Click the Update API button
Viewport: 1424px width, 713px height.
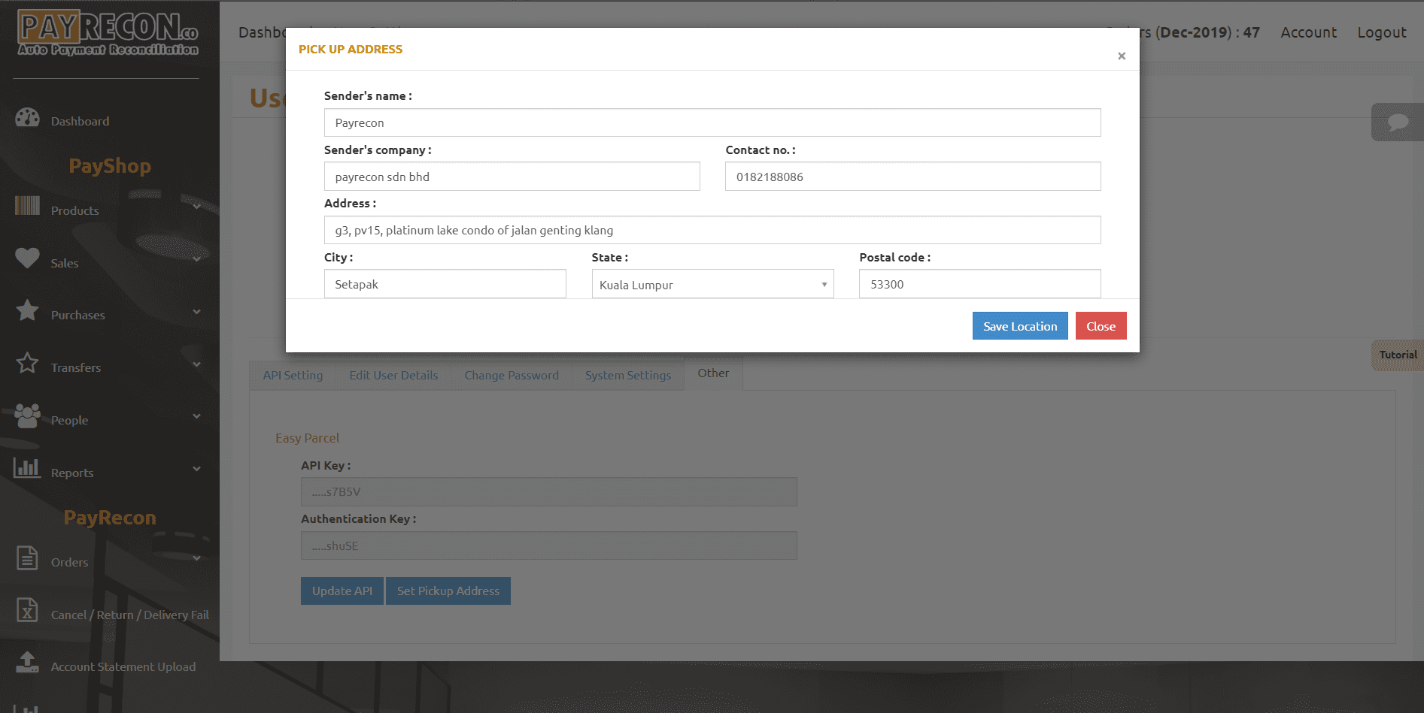pos(342,591)
